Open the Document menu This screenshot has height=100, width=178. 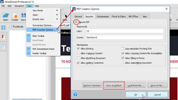tap(19, 6)
